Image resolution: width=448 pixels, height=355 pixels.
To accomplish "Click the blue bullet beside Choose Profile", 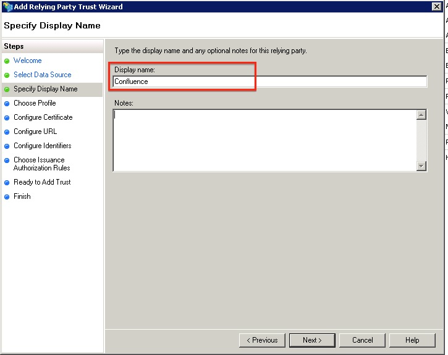I will click(7, 104).
